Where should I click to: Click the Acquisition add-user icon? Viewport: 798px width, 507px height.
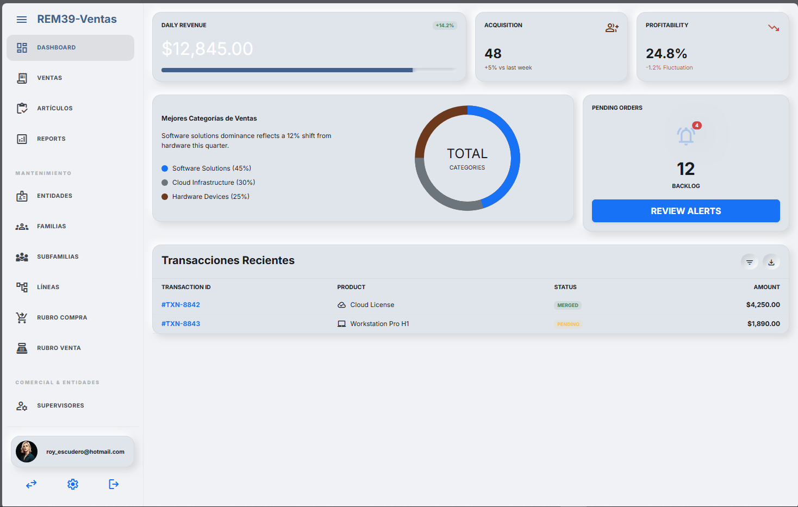[x=612, y=28]
